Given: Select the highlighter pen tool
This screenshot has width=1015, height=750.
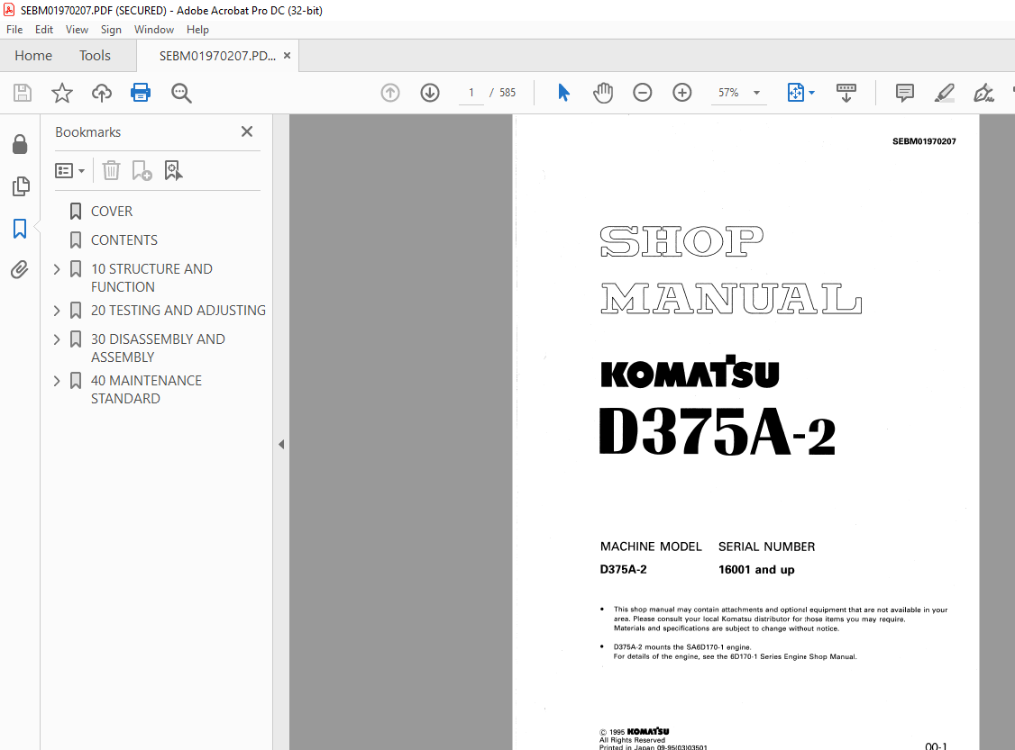Looking at the screenshot, I should click(x=945, y=93).
